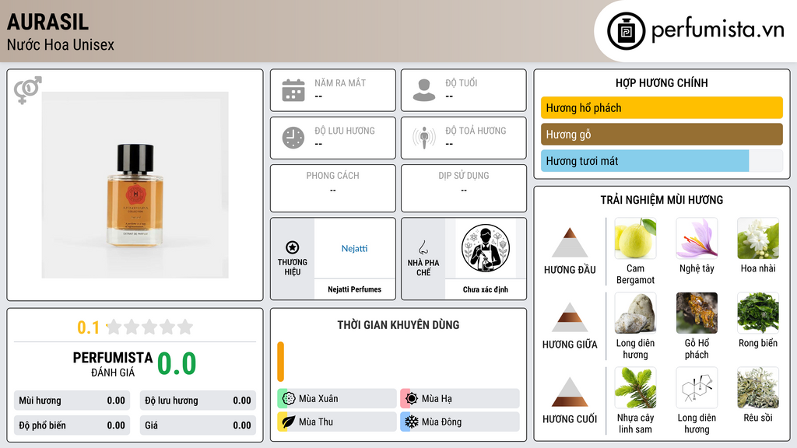Click the Perfumista đánh giá label
Image resolution: width=797 pixels, height=448 pixels.
pos(113,364)
